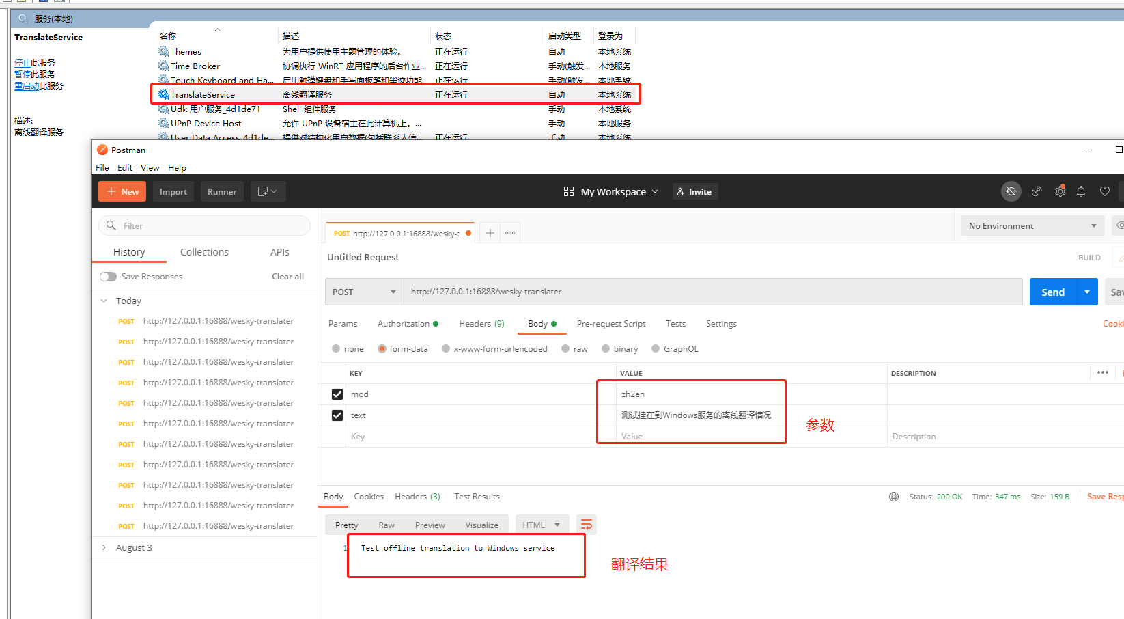Open the HTML response format dropdown
This screenshot has width=1124, height=619.
[x=541, y=525]
